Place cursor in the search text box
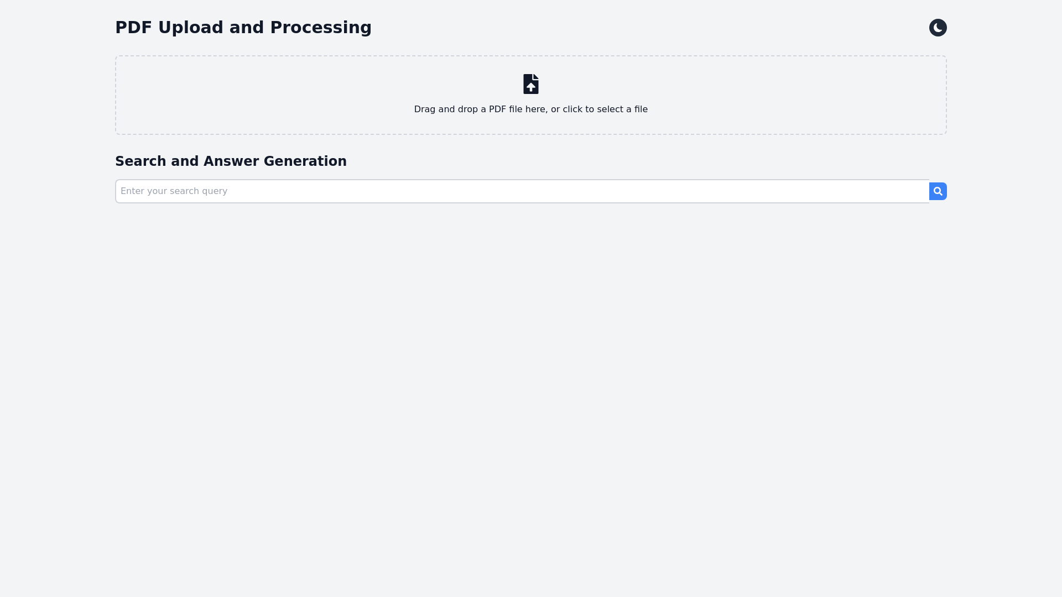This screenshot has height=597, width=1062. 522,191
